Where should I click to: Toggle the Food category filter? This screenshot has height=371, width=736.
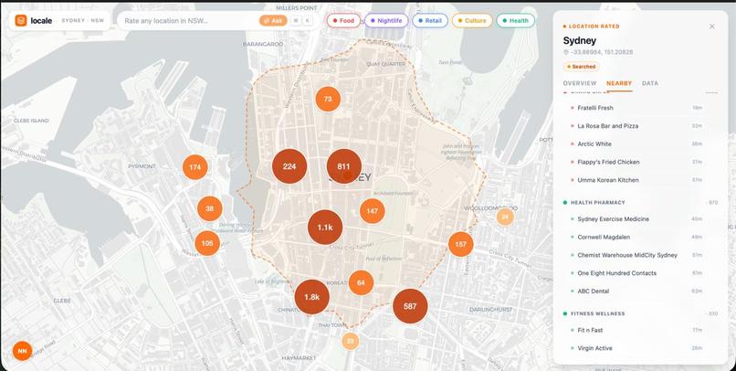coord(343,21)
